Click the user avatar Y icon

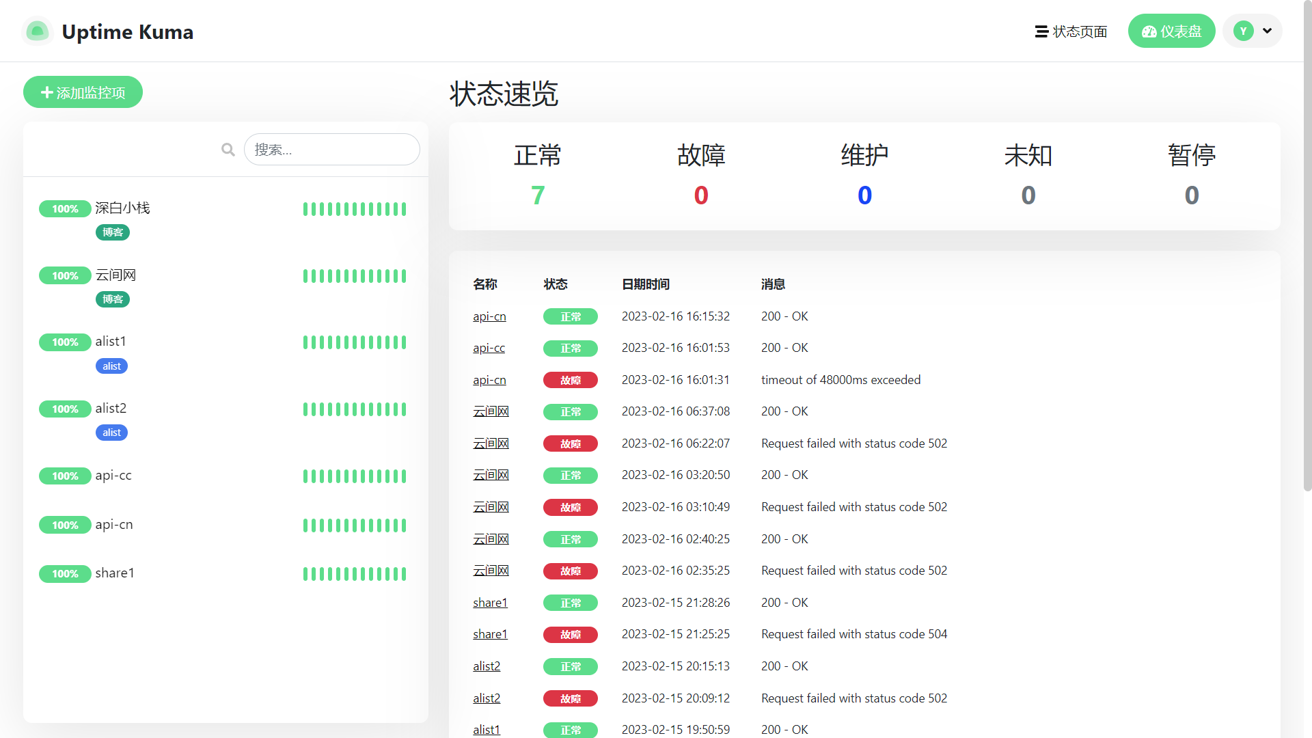pyautogui.click(x=1243, y=31)
